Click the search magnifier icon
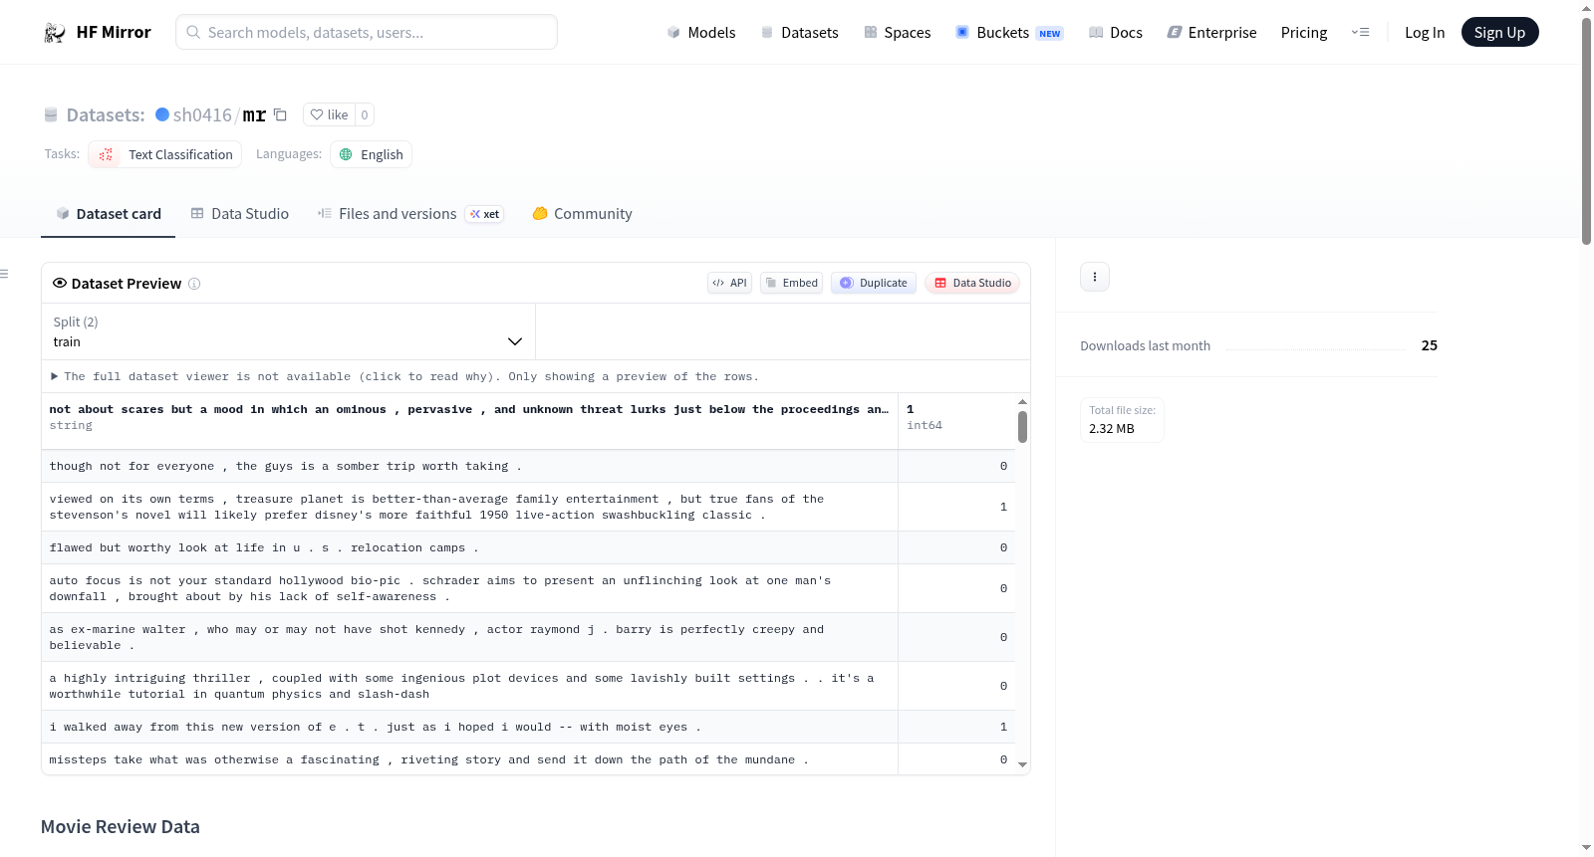The width and height of the screenshot is (1594, 857). point(193,32)
